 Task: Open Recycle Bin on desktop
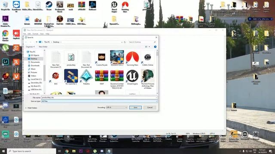(x=5, y=6)
